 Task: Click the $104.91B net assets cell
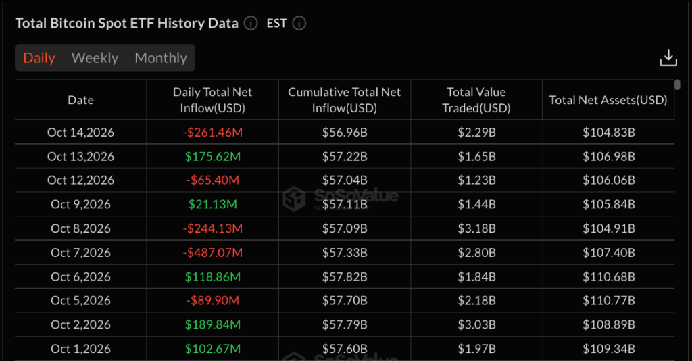(x=609, y=228)
